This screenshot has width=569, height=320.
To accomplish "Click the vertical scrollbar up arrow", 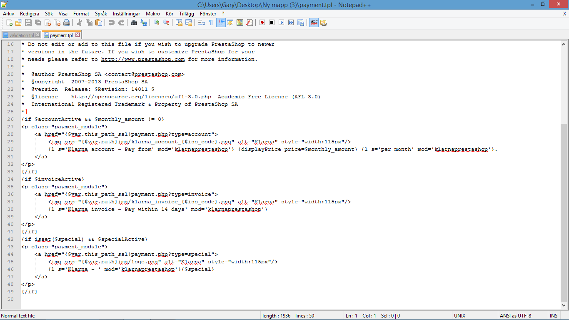I will tap(565, 44).
